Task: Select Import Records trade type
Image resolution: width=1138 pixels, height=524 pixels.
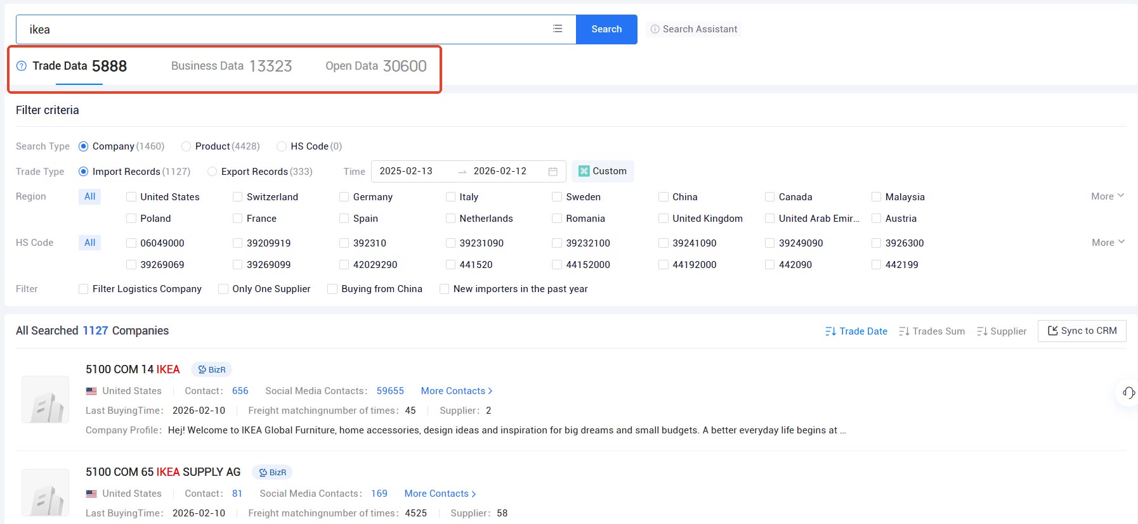Action: pos(83,172)
